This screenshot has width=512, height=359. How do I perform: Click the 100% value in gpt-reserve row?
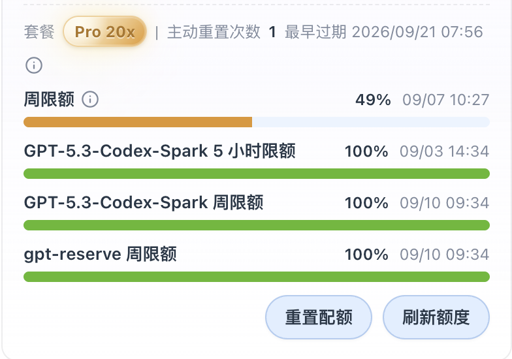pos(366,255)
